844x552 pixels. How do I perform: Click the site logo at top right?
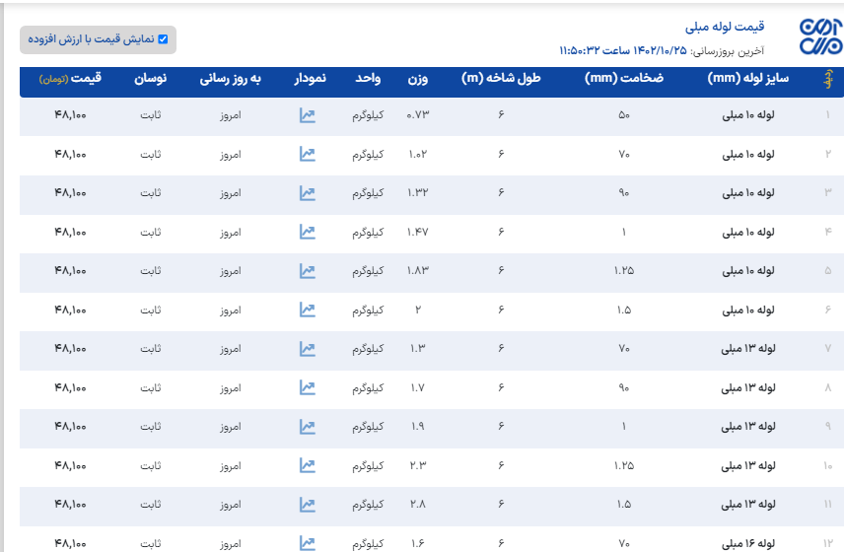(819, 36)
